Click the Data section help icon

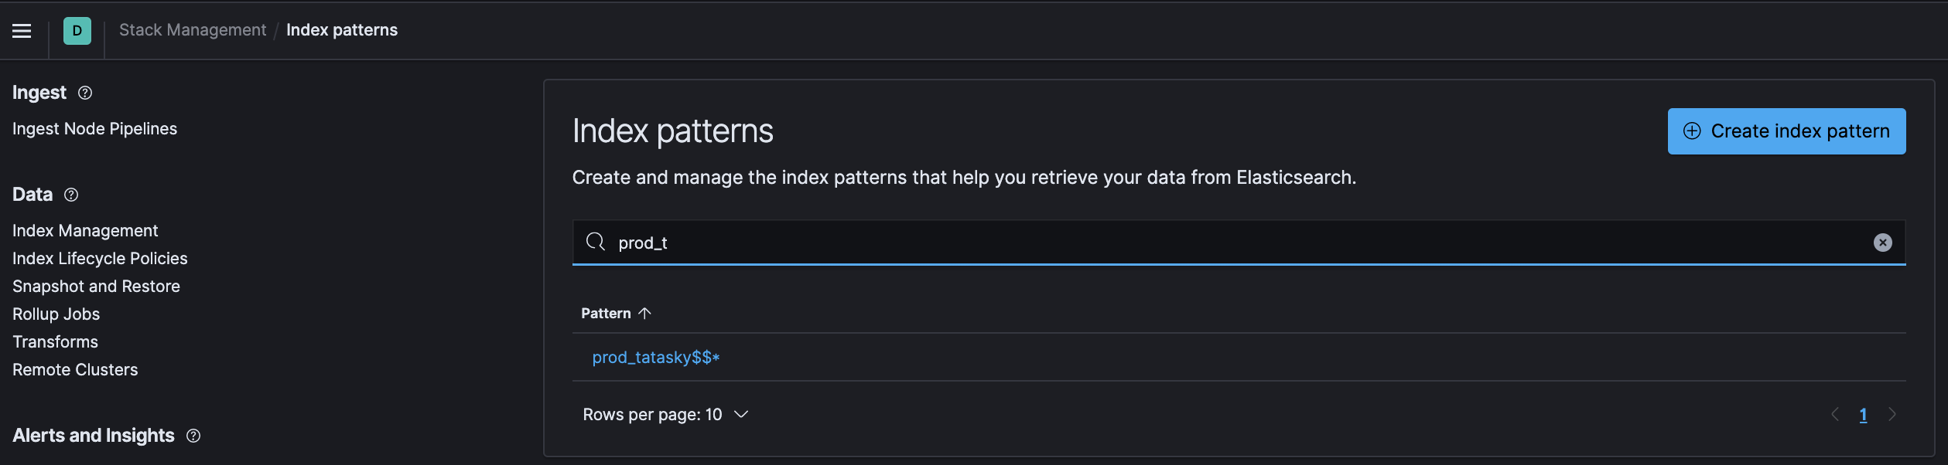coord(71,195)
